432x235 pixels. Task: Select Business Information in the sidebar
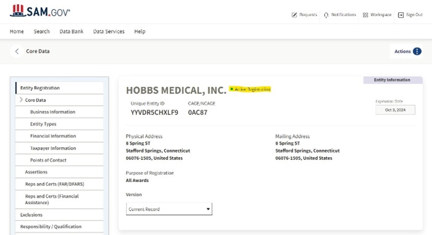coord(59,112)
